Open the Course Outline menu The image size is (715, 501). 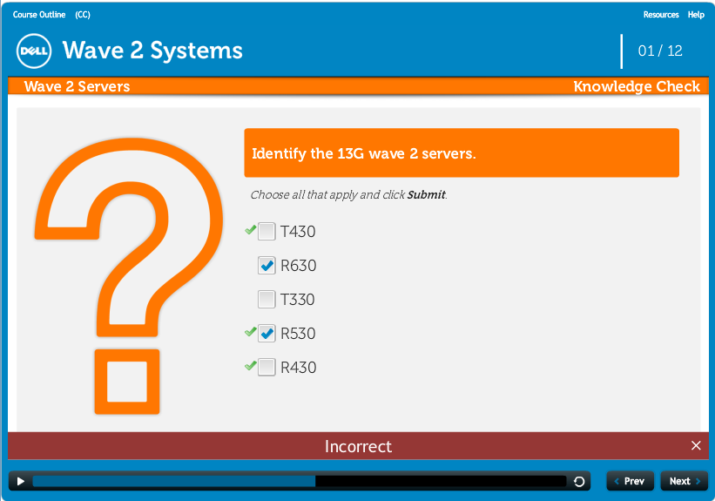tap(39, 15)
